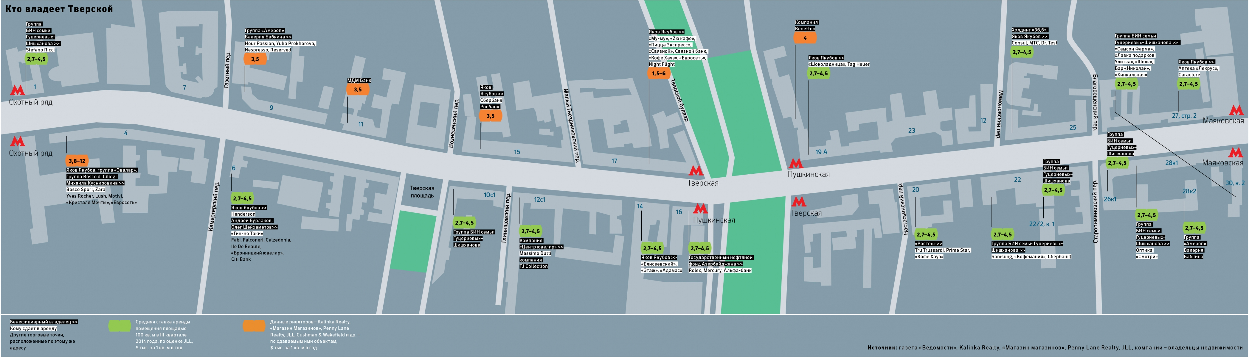This screenshot has height=357, width=1249.
Task: Select the orange 3,8–12 rent badge
Action: (77, 161)
